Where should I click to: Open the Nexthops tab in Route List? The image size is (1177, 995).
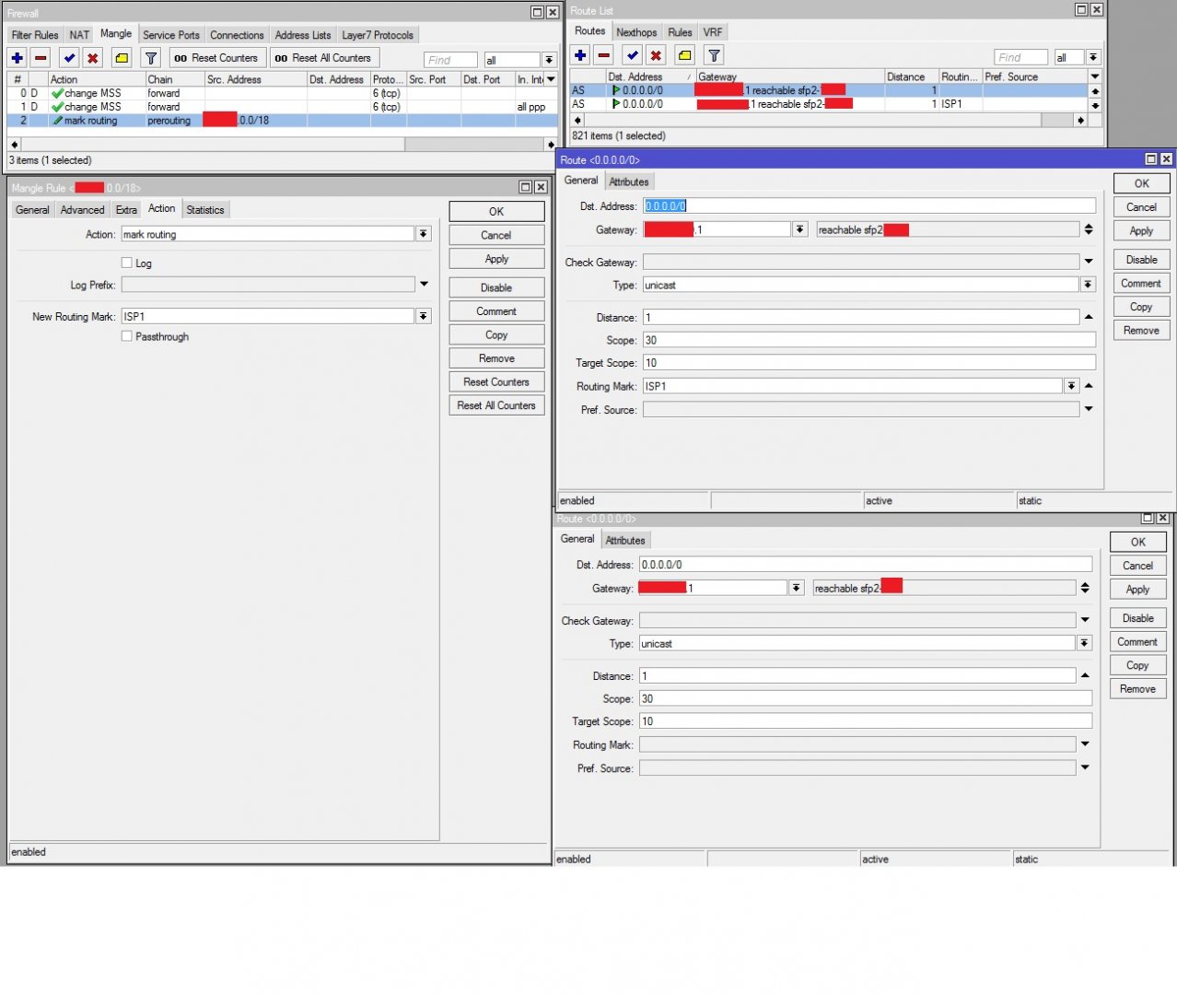(x=636, y=32)
